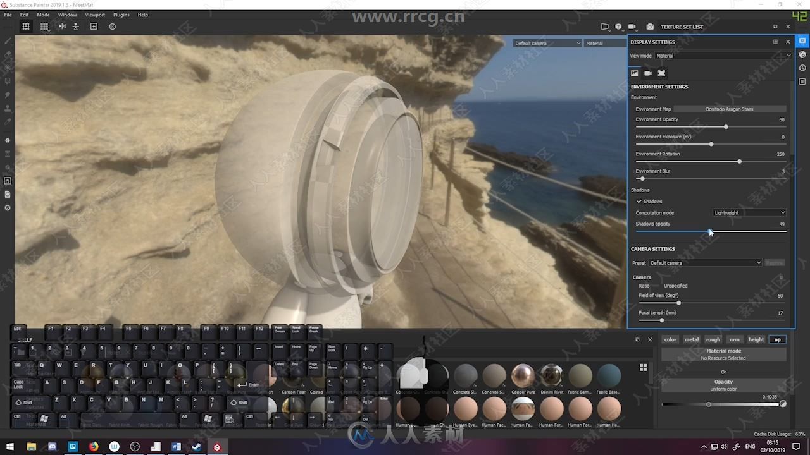Click the Iray render camera icon
Screen dimensions: 810x455
click(650, 27)
